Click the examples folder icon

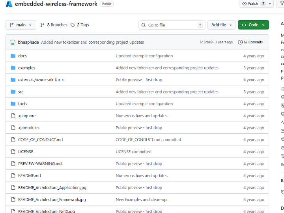[x=13, y=68]
